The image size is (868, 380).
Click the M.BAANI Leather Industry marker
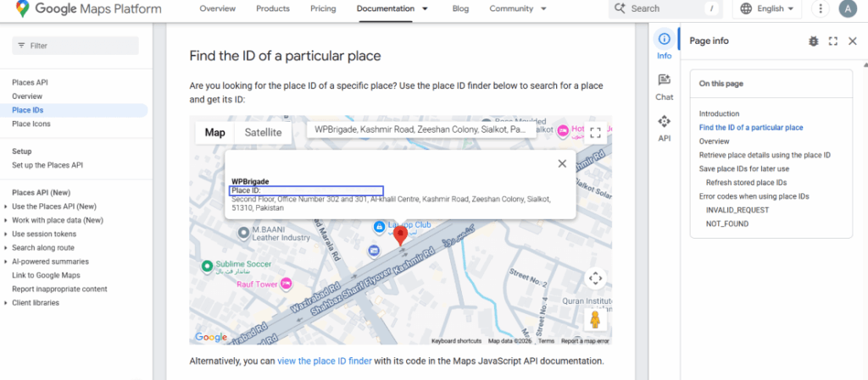coord(242,233)
